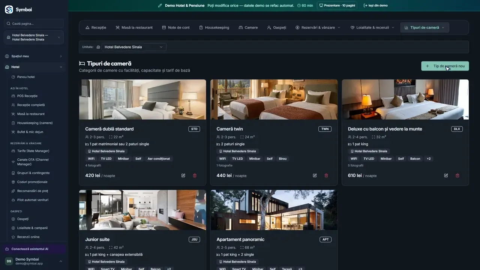Image resolution: width=480 pixels, height=270 pixels.
Task: Click Conectează asistentul AI button
Action: click(x=34, y=249)
